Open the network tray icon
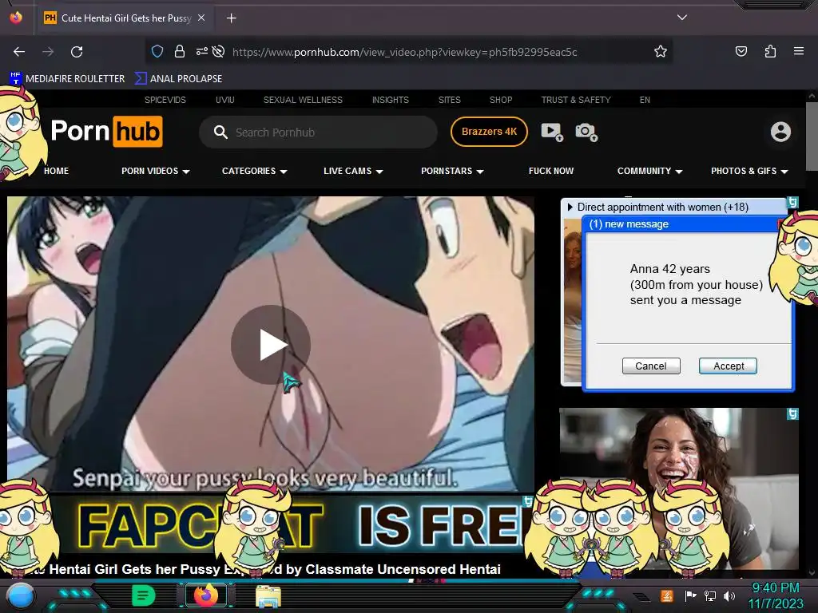Image resolution: width=818 pixels, height=613 pixels. (710, 595)
